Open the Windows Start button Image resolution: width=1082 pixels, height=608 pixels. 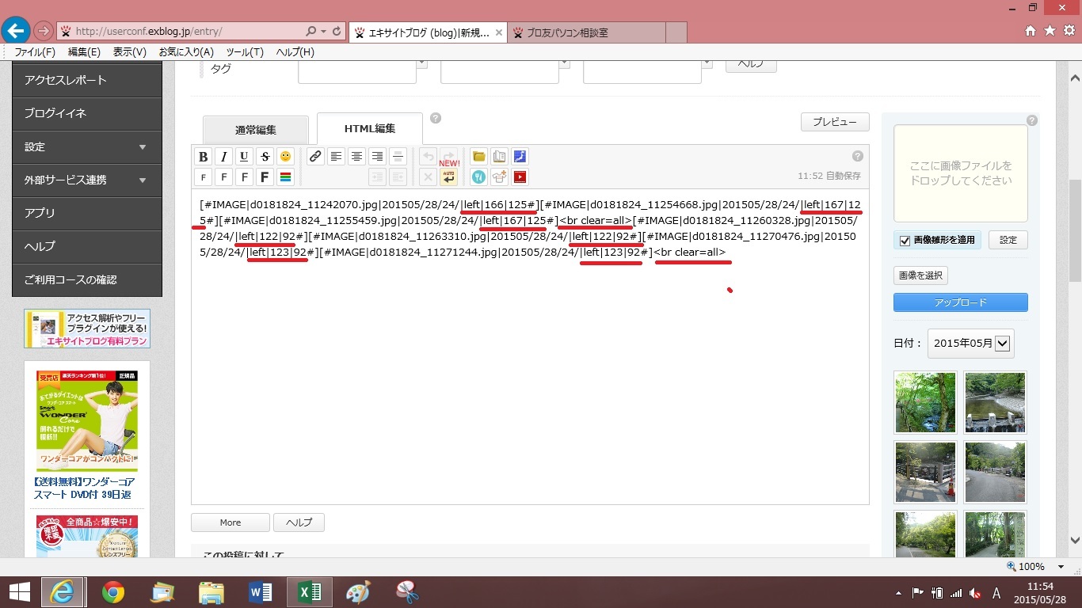tap(19, 592)
